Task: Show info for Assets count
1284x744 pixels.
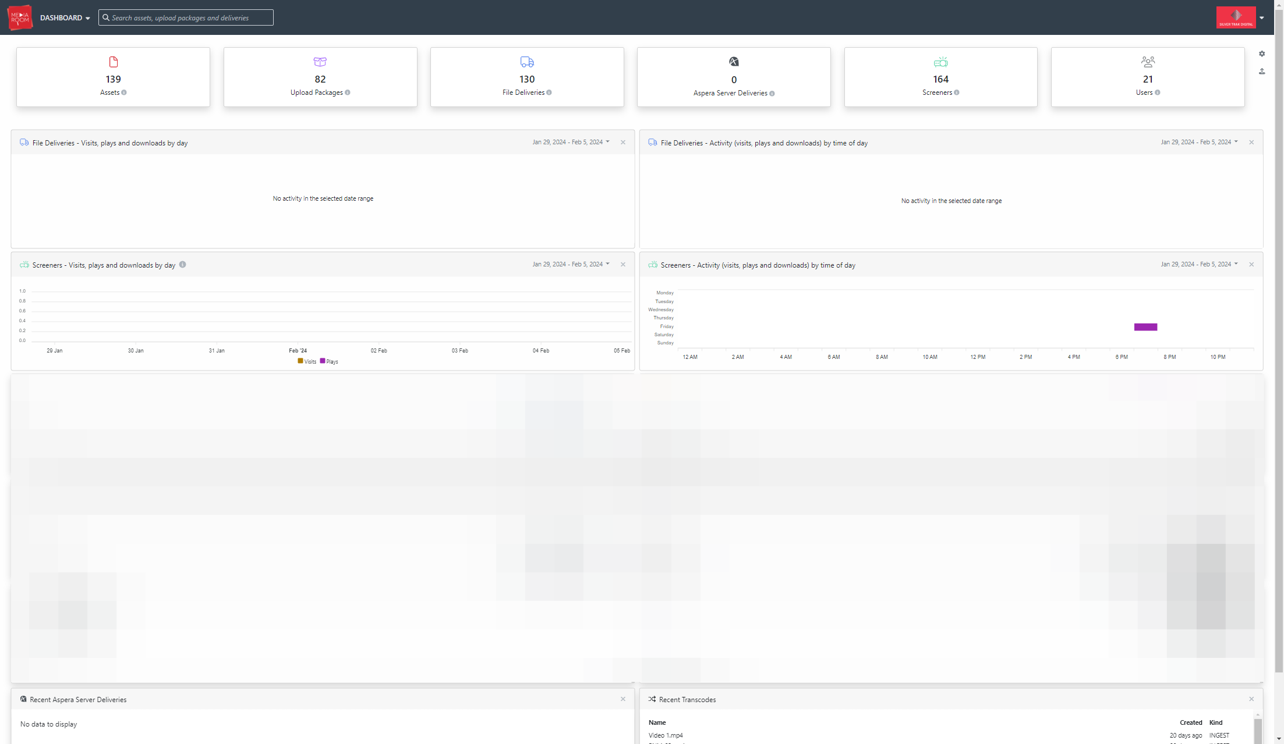Action: [x=124, y=92]
